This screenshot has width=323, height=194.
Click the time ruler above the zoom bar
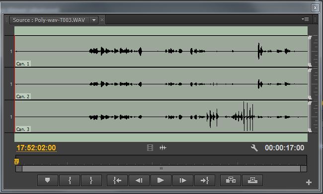[161, 160]
